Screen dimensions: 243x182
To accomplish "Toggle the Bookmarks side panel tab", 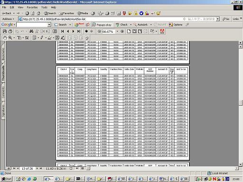I will pos(3,54).
